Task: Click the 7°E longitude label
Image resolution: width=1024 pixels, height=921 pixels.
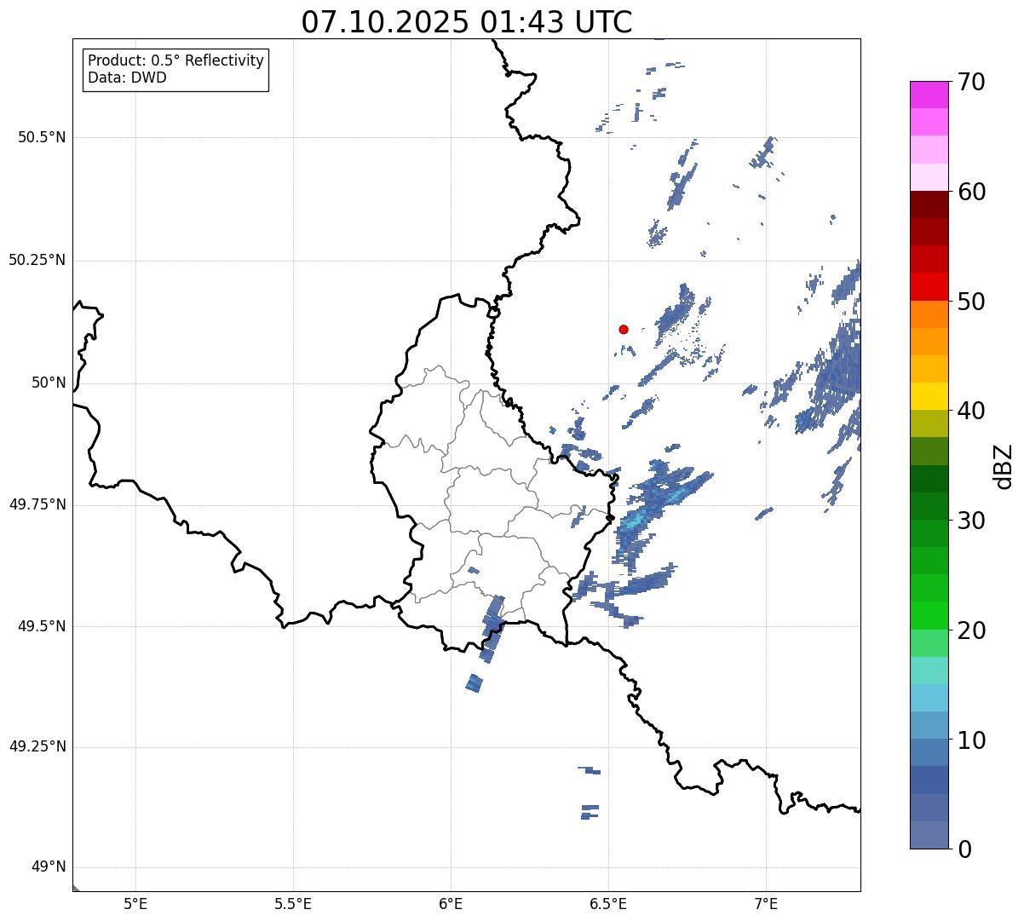Action: [766, 903]
